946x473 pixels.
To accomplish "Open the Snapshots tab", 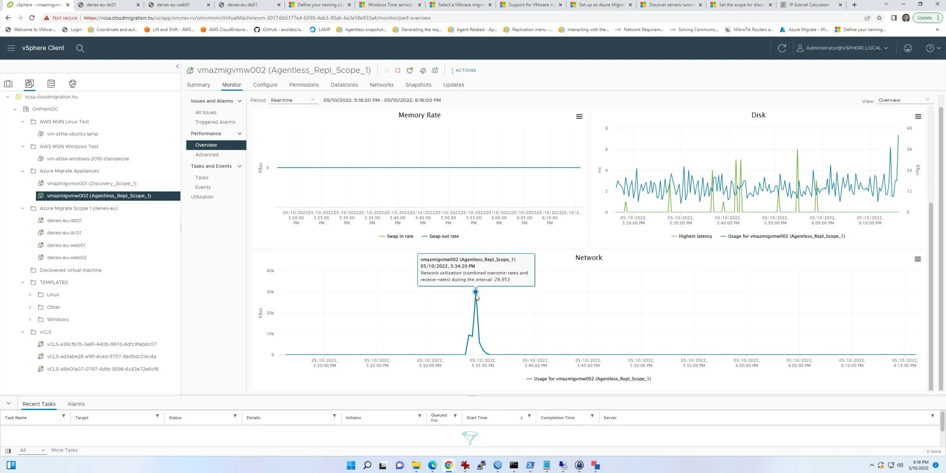I will (418, 85).
